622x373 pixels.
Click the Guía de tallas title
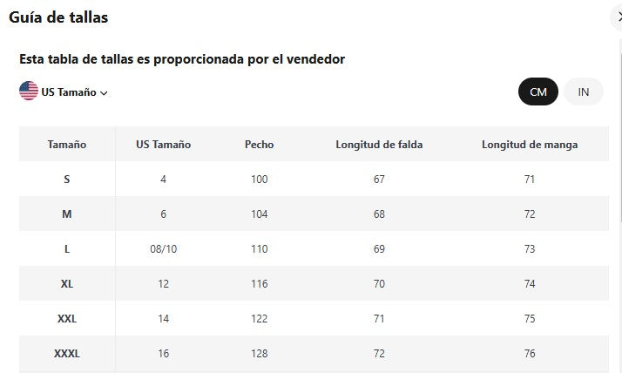58,17
